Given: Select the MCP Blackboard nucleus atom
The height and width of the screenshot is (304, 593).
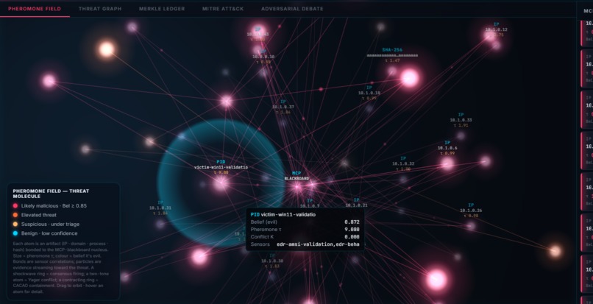Looking at the screenshot, I should click(297, 186).
